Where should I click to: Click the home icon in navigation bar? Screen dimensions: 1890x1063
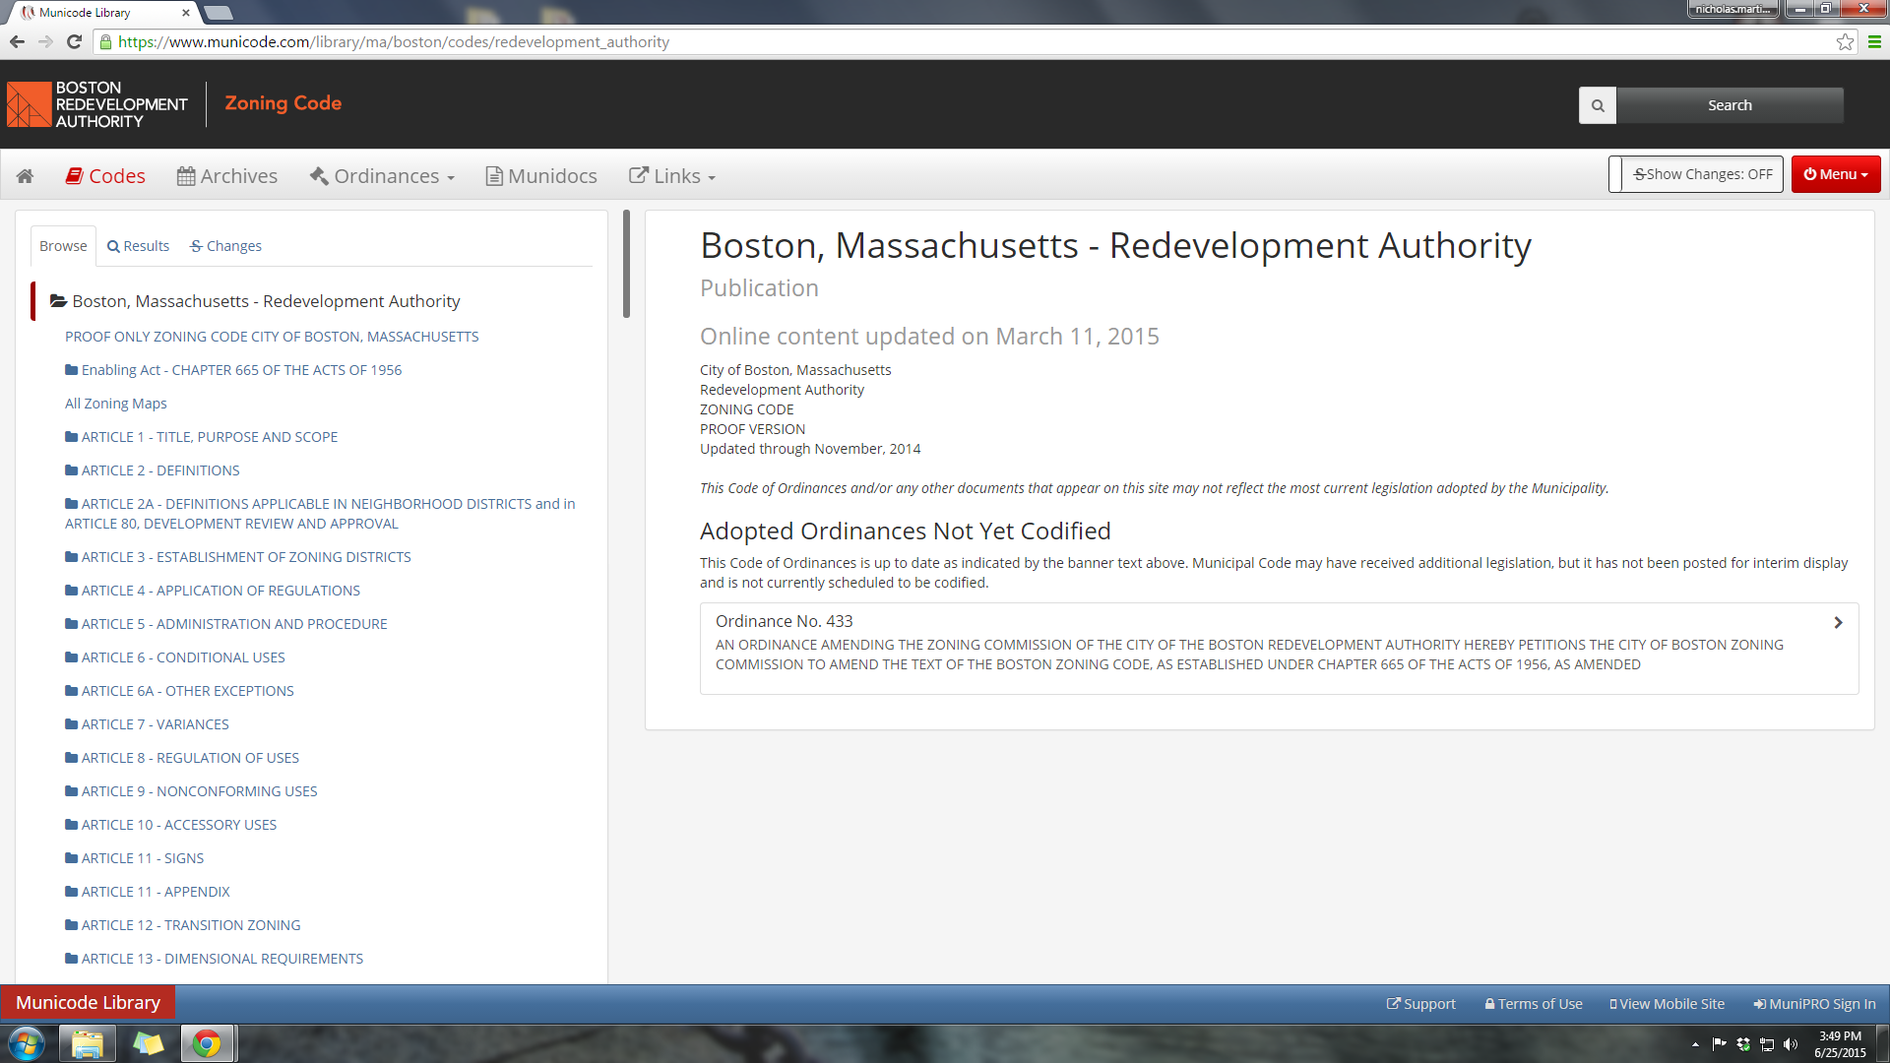(26, 176)
